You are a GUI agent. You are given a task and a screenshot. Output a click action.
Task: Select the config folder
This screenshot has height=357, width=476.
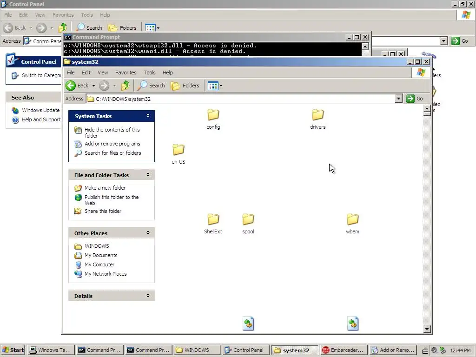point(213,119)
